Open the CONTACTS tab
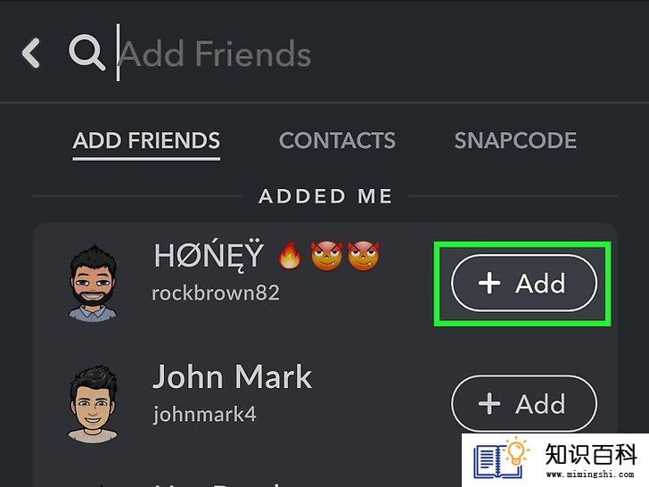649x487 pixels. point(337,141)
